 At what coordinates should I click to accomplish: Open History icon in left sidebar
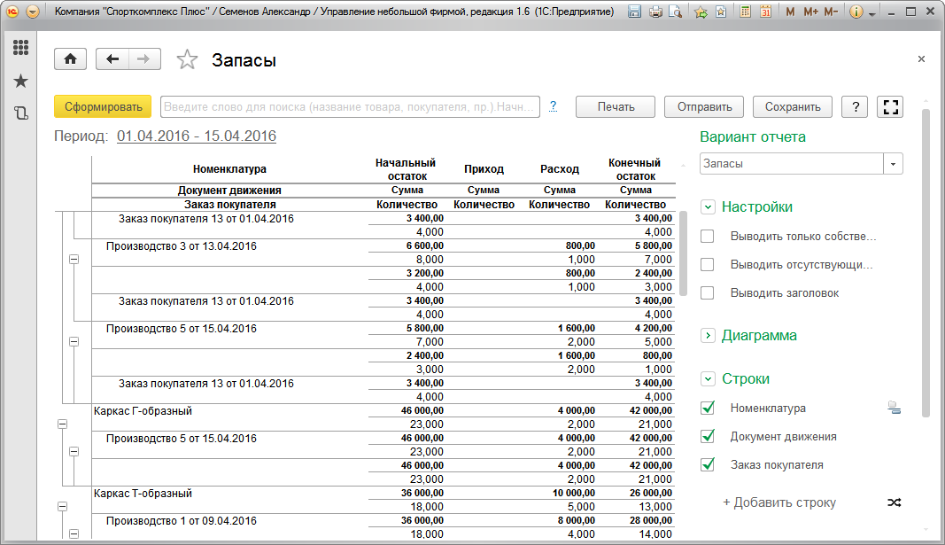pos(20,113)
